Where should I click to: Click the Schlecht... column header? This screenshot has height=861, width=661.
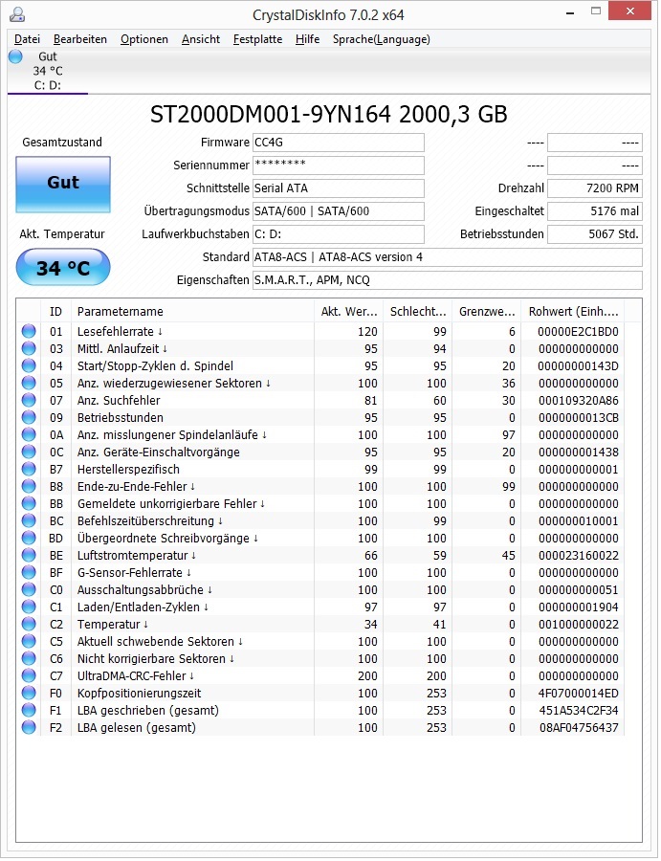pyautogui.click(x=417, y=311)
